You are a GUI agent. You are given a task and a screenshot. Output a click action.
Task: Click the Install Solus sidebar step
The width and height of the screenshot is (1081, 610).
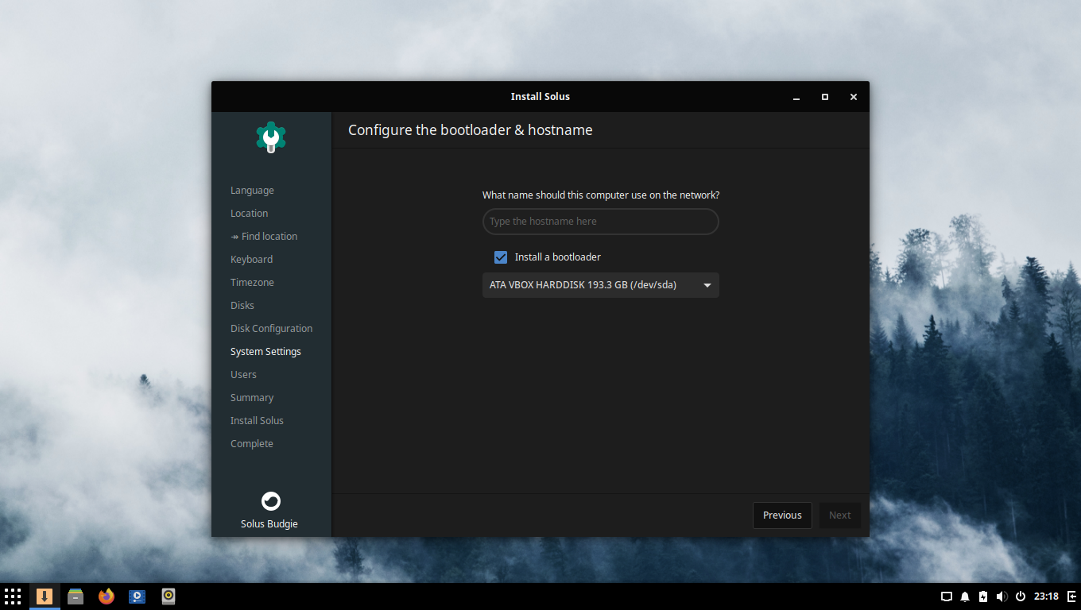pyautogui.click(x=257, y=421)
